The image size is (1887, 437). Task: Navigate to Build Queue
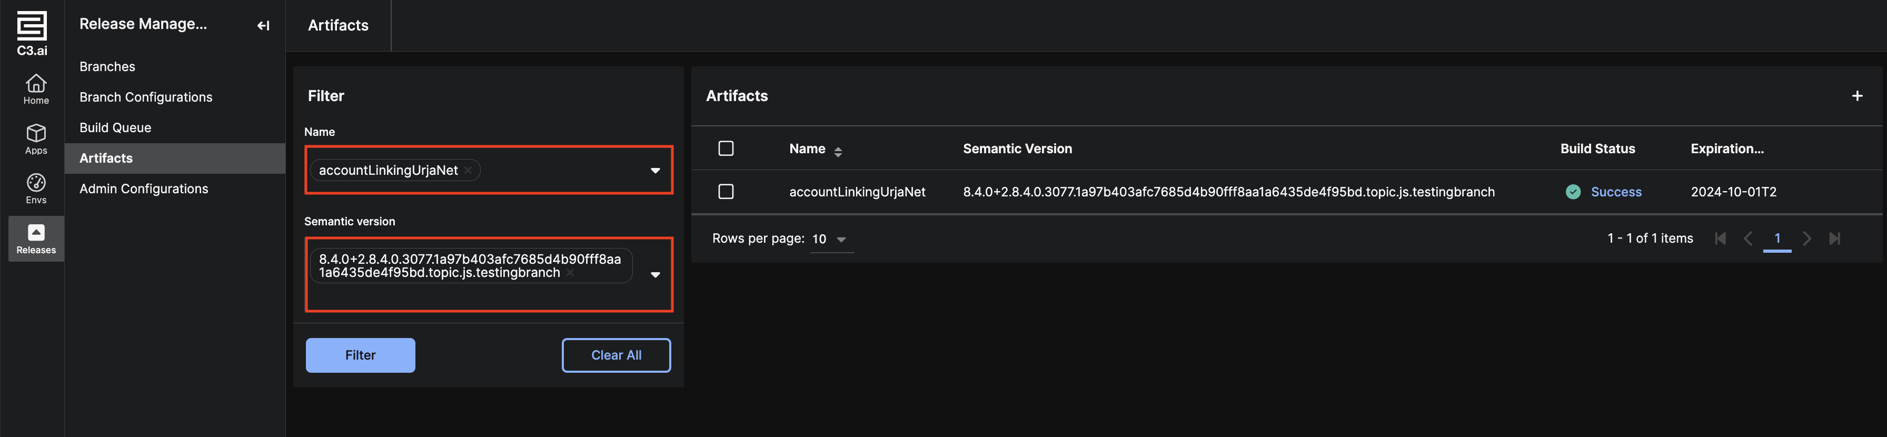pos(115,127)
